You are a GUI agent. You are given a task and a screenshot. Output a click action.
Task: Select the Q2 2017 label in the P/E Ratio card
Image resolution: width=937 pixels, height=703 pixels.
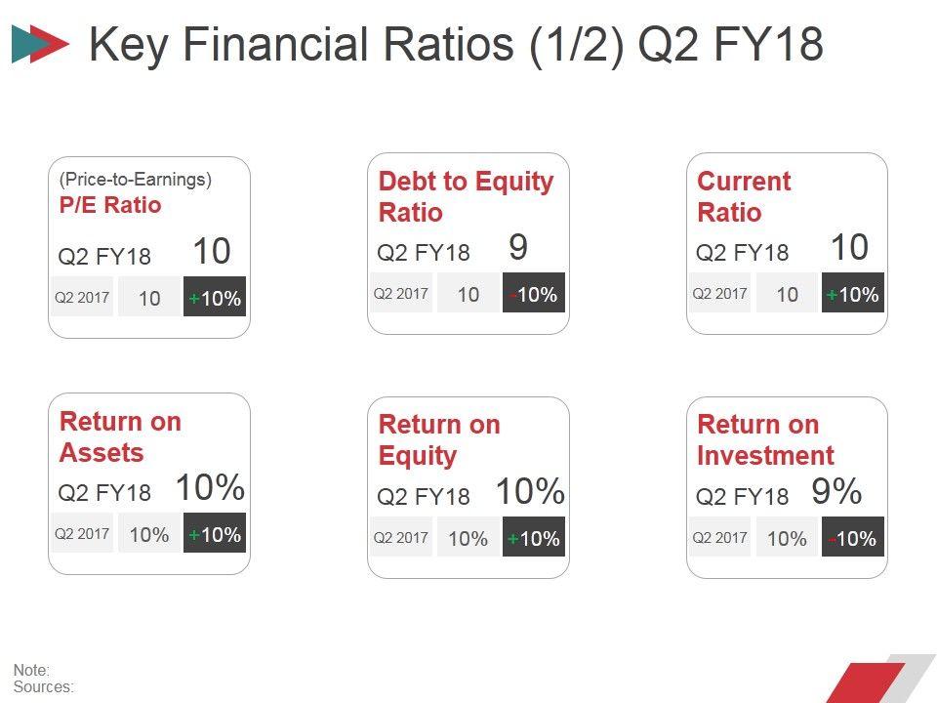82,298
